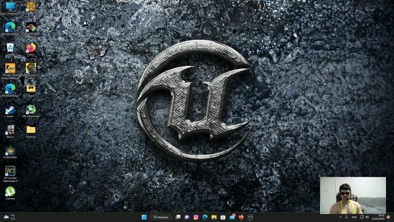Select the Edge shortcut beside Jogos folder

tap(10, 91)
